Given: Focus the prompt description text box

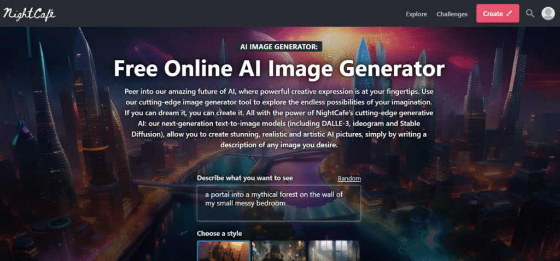Looking at the screenshot, I should [x=278, y=203].
